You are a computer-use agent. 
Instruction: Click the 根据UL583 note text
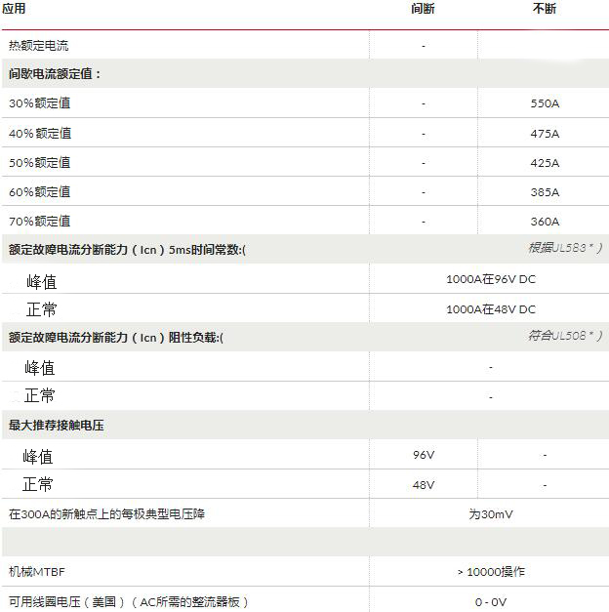click(x=564, y=248)
